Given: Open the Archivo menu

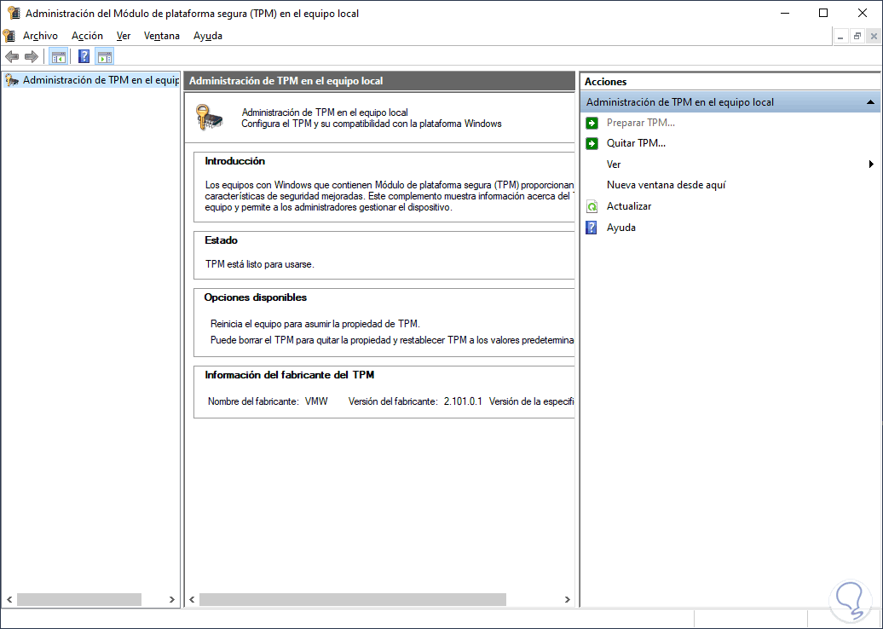Looking at the screenshot, I should 40,36.
